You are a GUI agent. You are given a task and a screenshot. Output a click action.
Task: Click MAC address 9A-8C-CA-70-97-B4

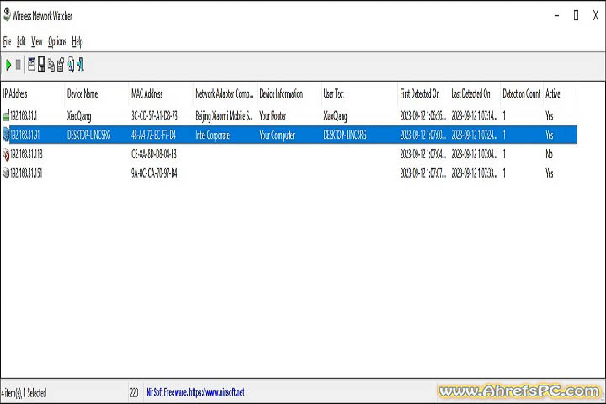point(154,173)
